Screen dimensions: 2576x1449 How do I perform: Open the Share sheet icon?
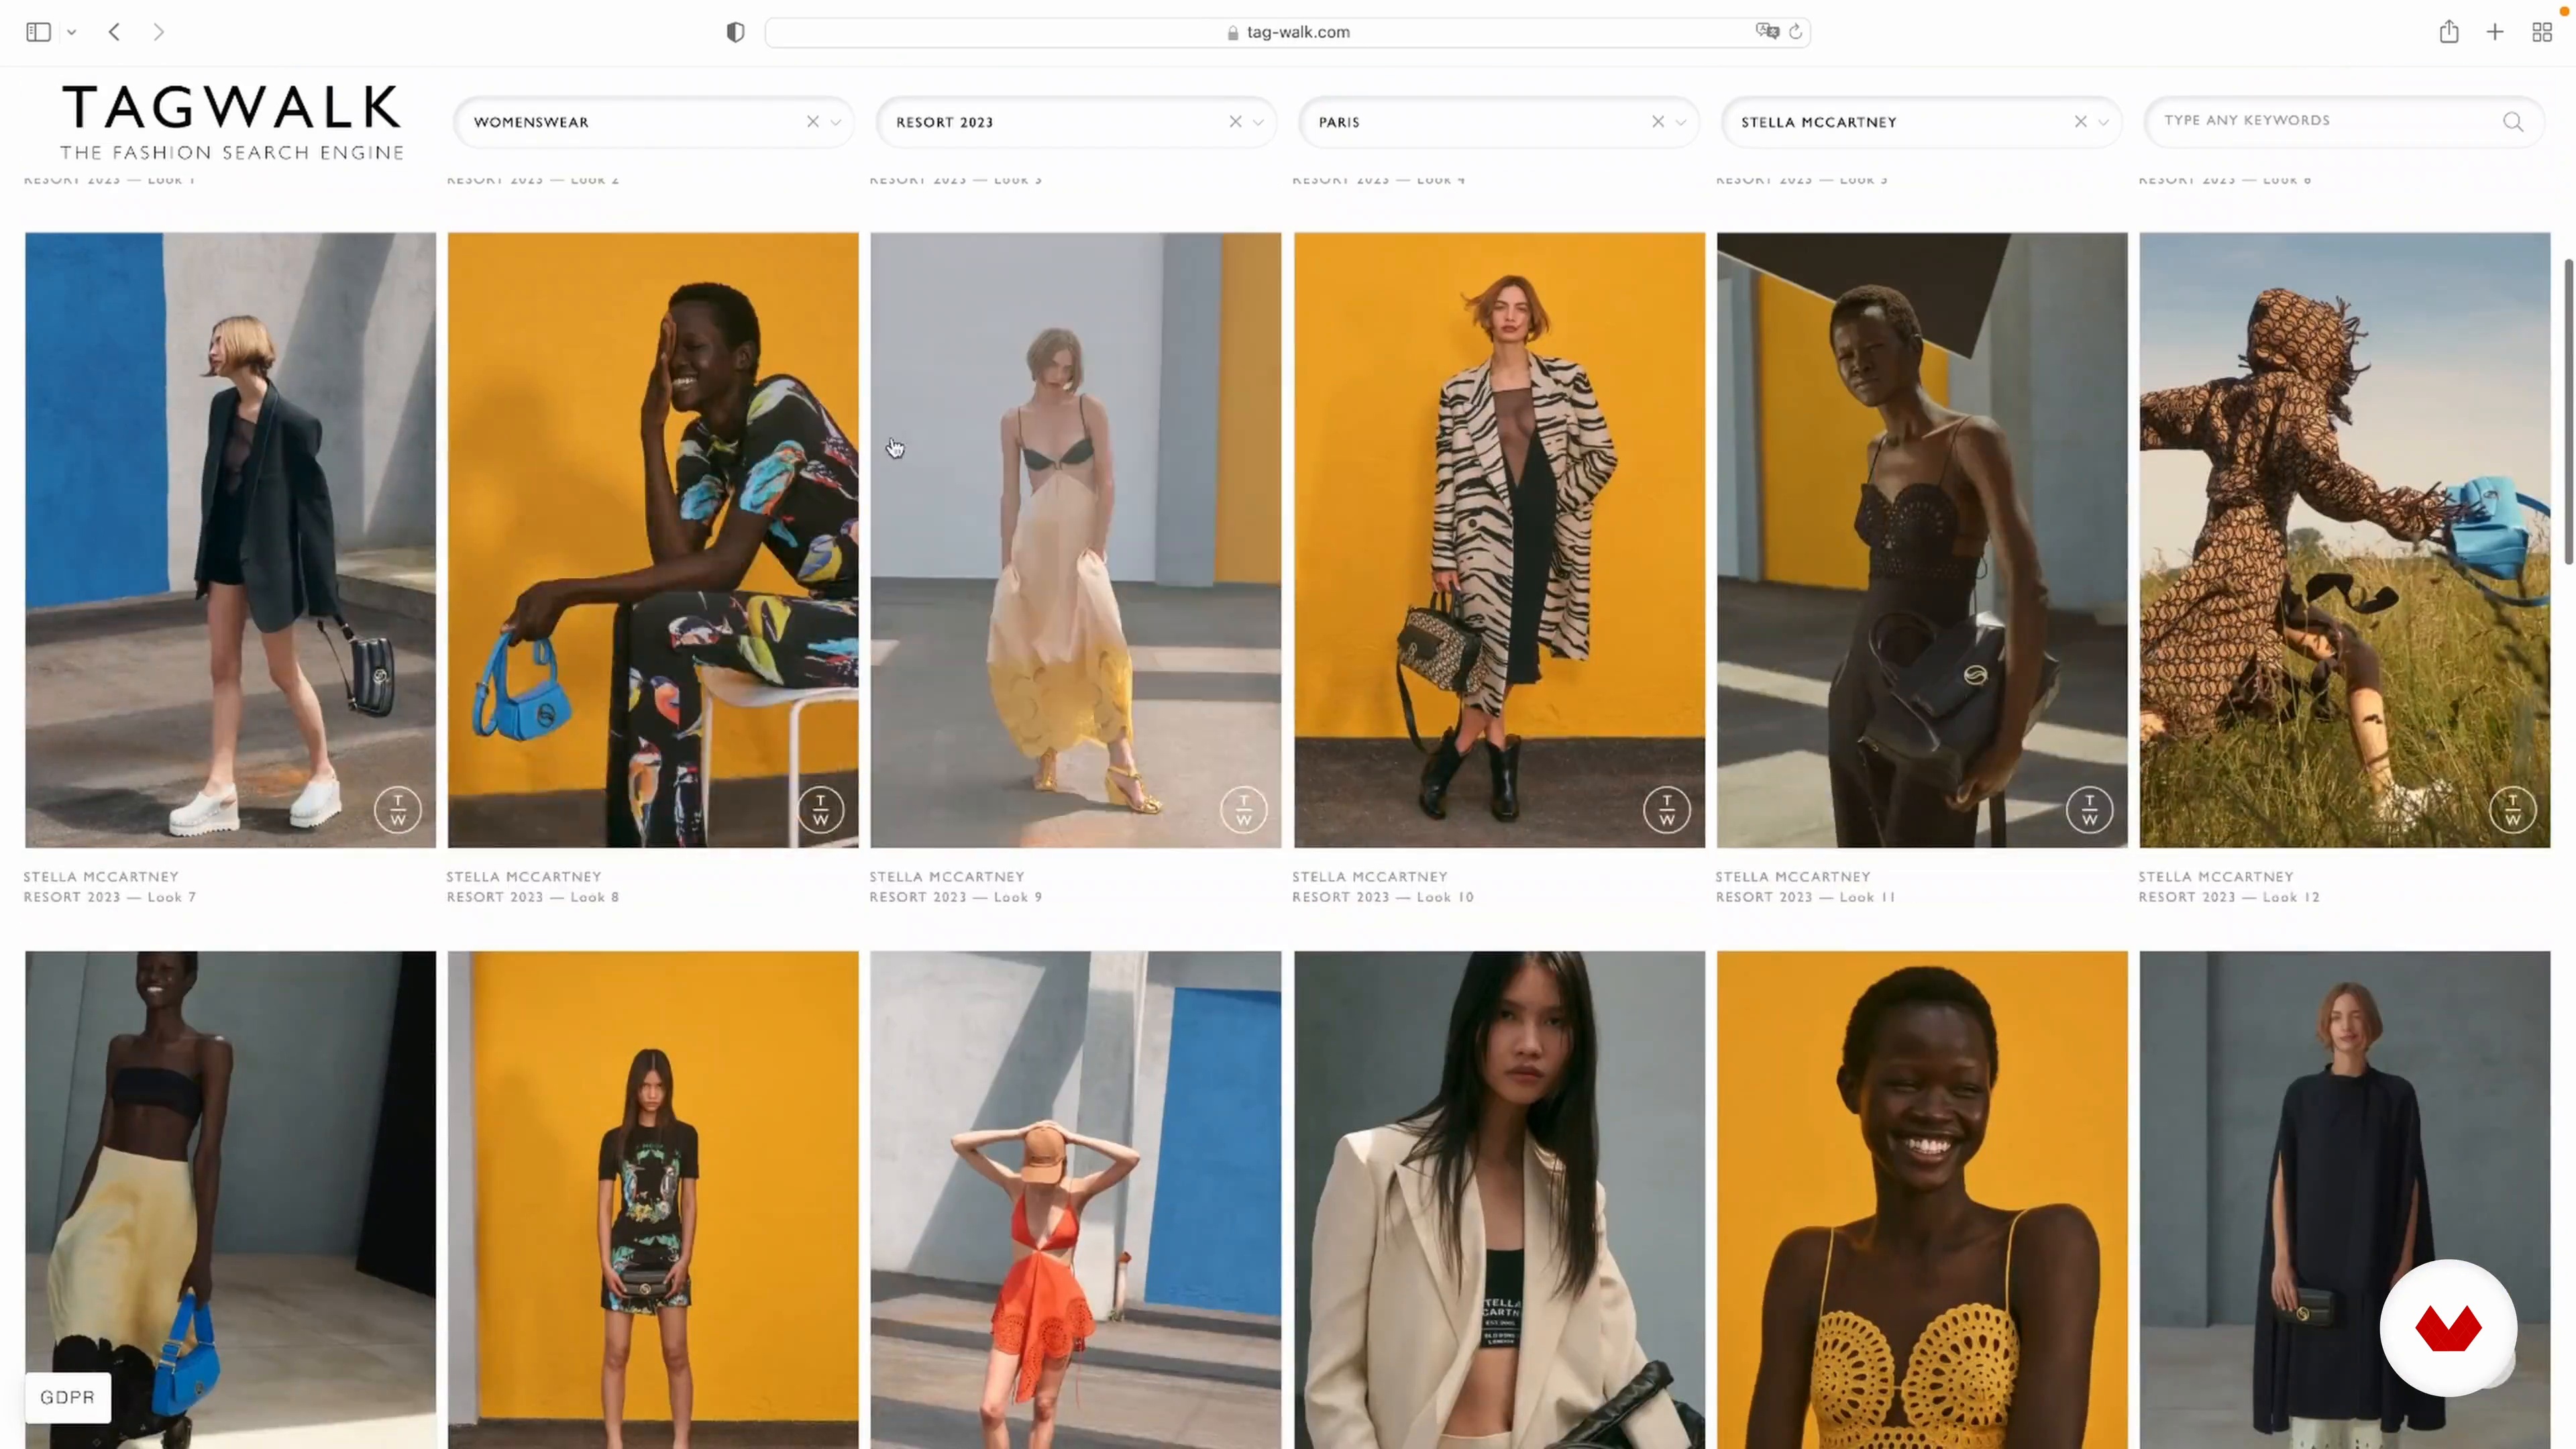tap(2449, 31)
